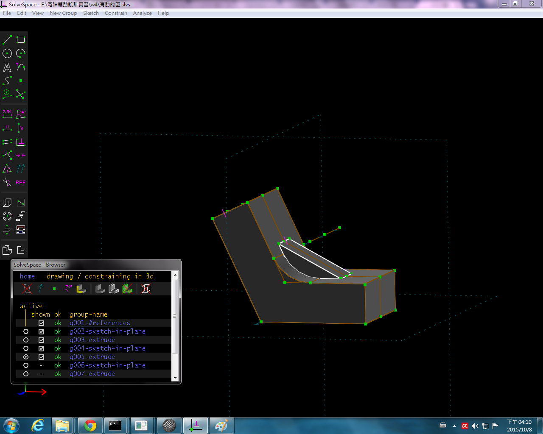Select the TrueType text sketch tool
The height and width of the screenshot is (434, 543).
coord(7,67)
